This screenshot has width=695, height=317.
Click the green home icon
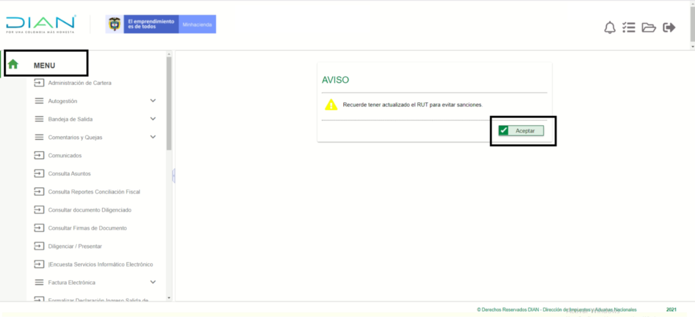(x=13, y=65)
